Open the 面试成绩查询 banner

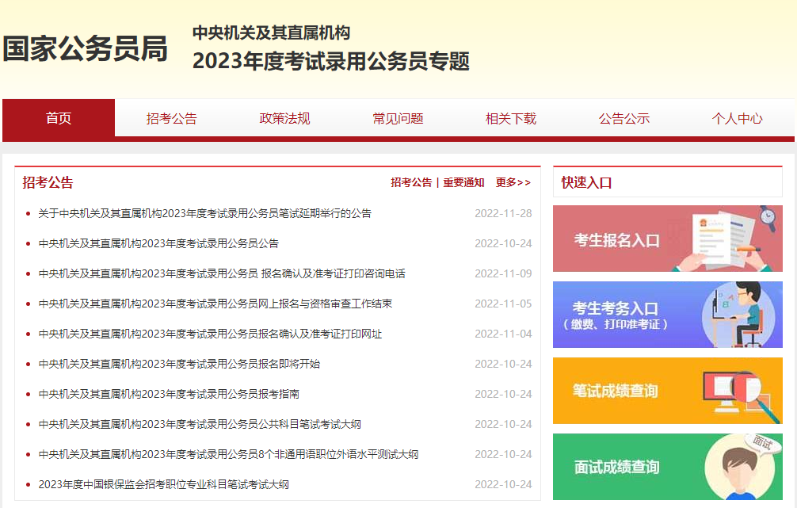[667, 467]
